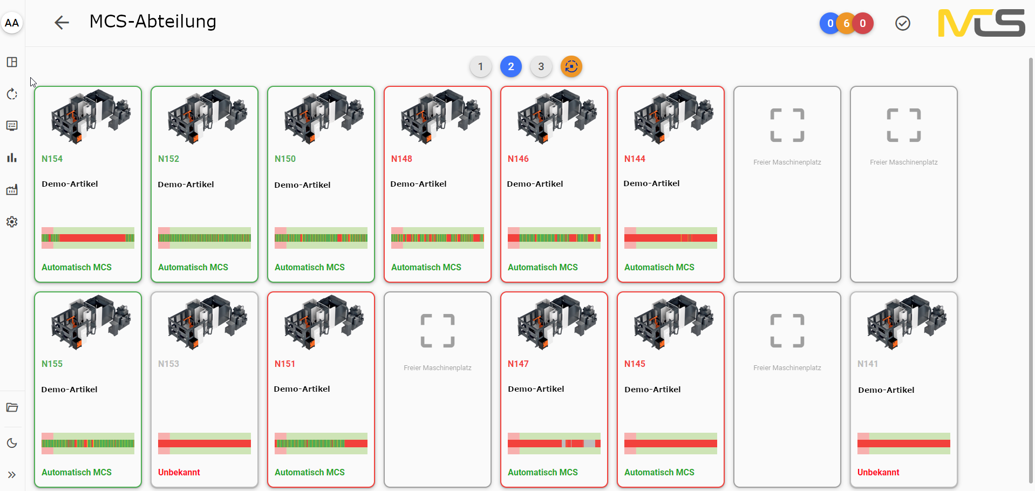
Task: Switch to page 3
Action: tap(541, 67)
